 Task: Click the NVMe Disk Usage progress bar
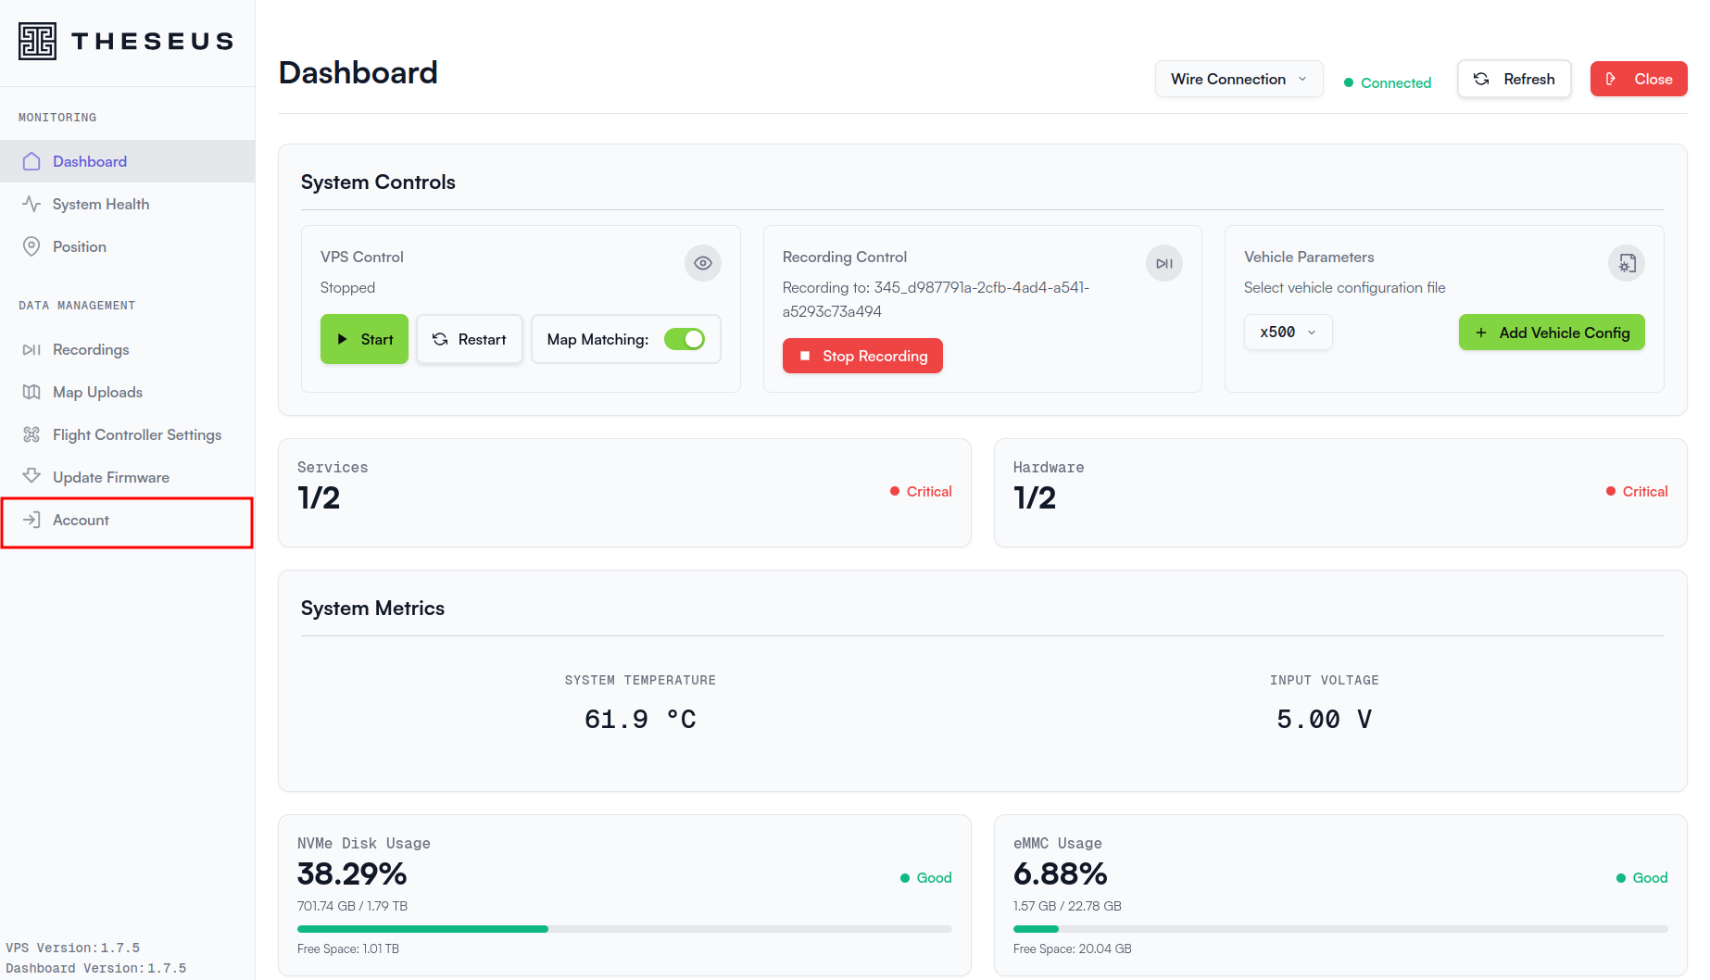tap(623, 928)
